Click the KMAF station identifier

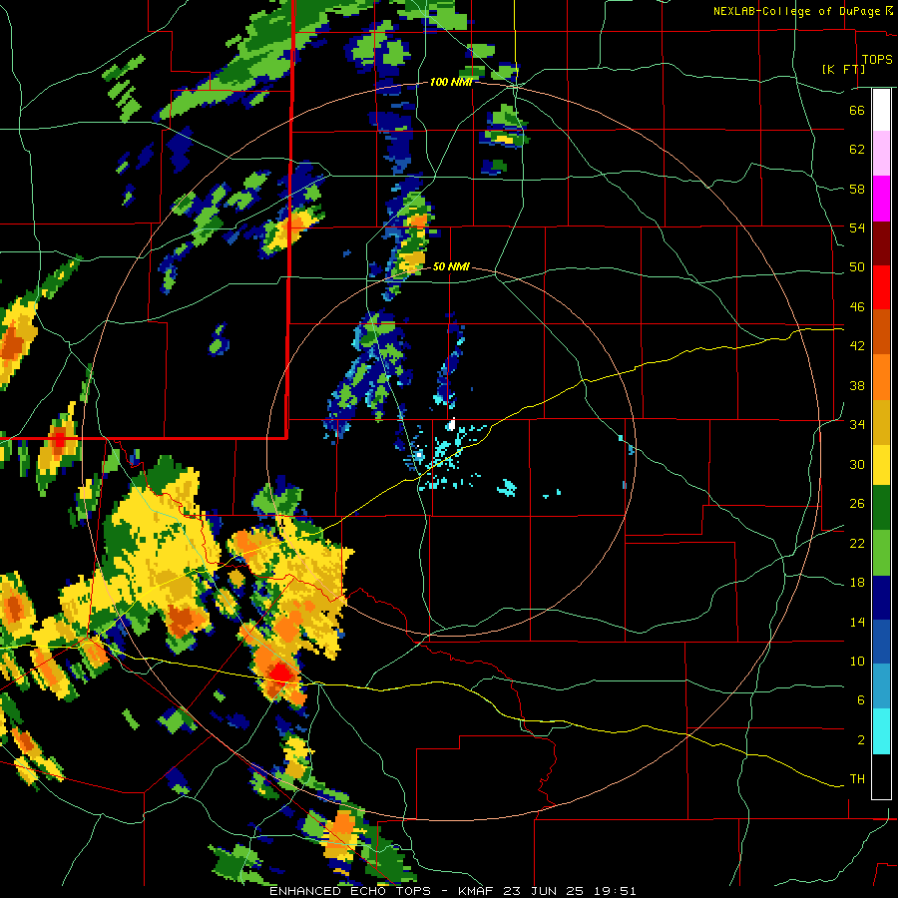click(x=478, y=891)
